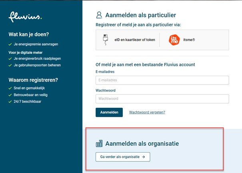Image resolution: width=242 pixels, height=173 pixels.
Task: Click checkmark next to energieverbruik raadplegen
Action: click(10, 58)
